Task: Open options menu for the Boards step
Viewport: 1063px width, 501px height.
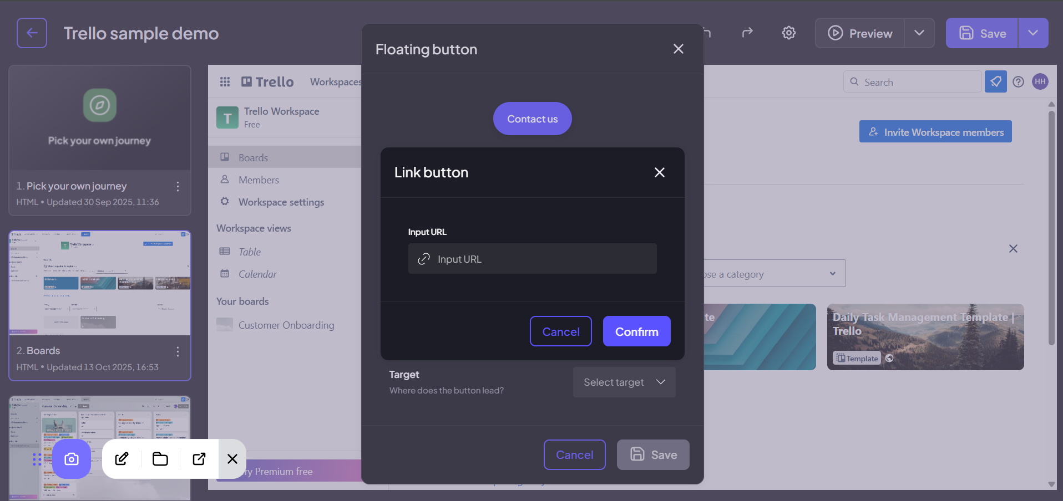Action: 178,351
